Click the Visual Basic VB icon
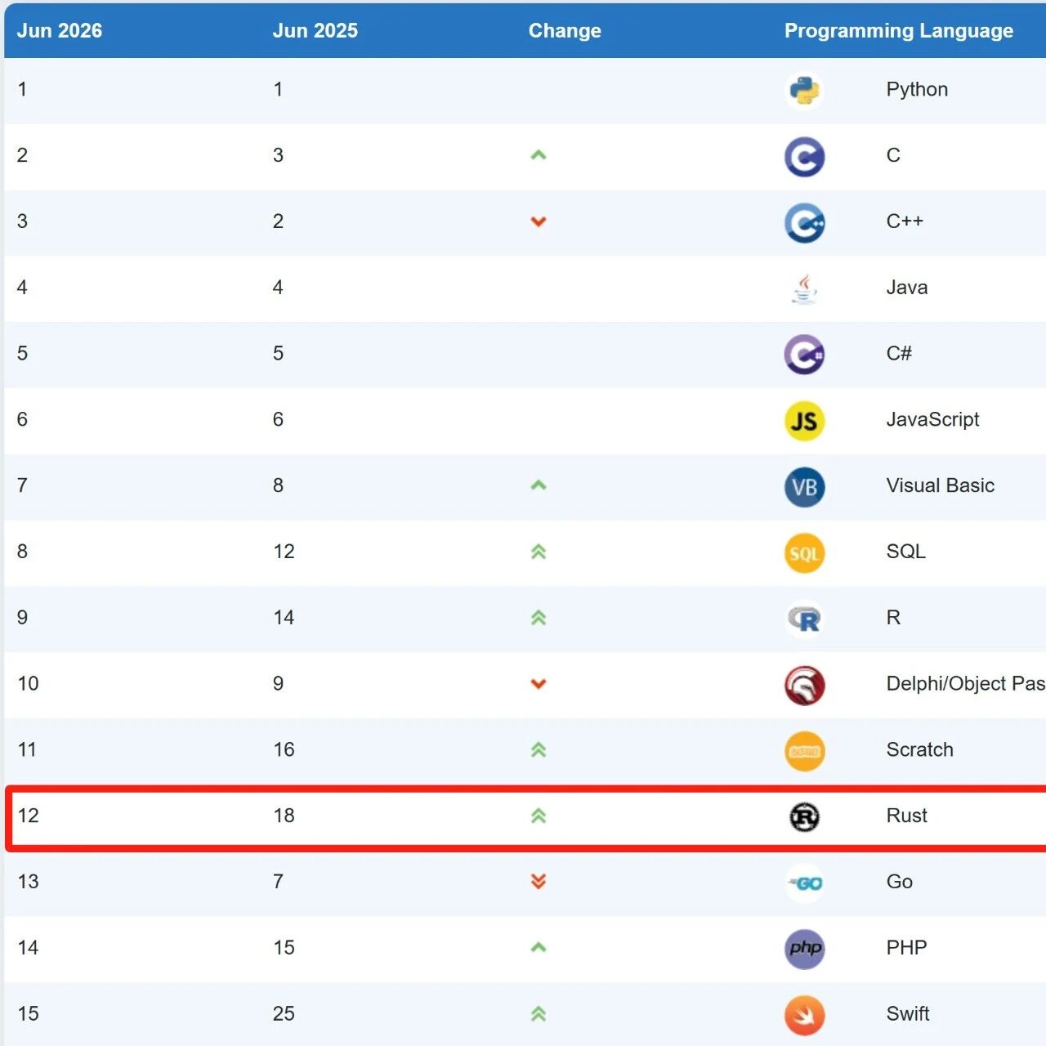The image size is (1046, 1046). pos(804,487)
